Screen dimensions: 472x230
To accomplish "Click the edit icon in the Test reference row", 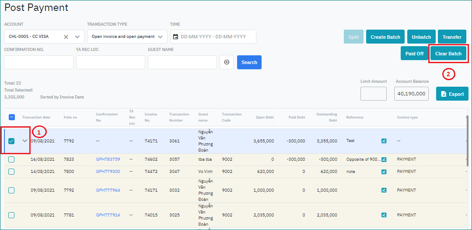I will tap(384, 141).
